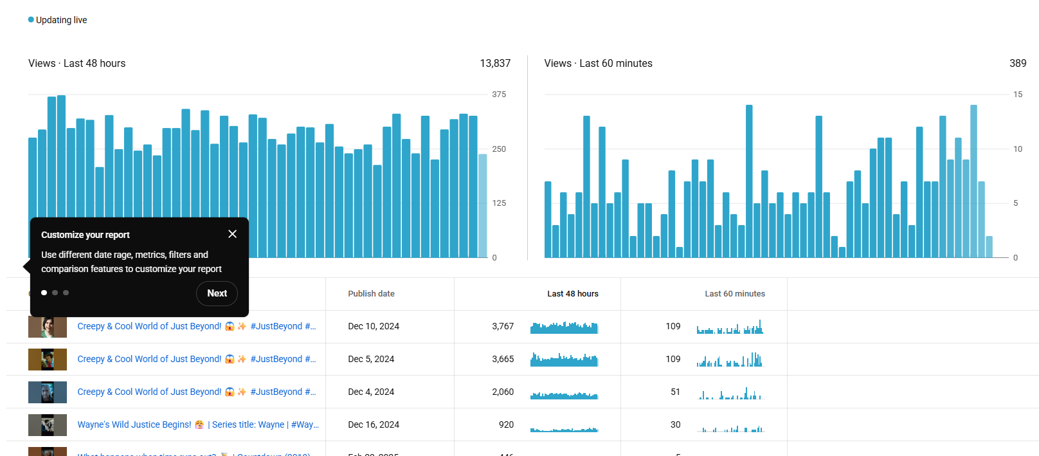Click 48-hour sparkline for the 3,767-view video
Screen dimensions: 1039x456
(564, 327)
